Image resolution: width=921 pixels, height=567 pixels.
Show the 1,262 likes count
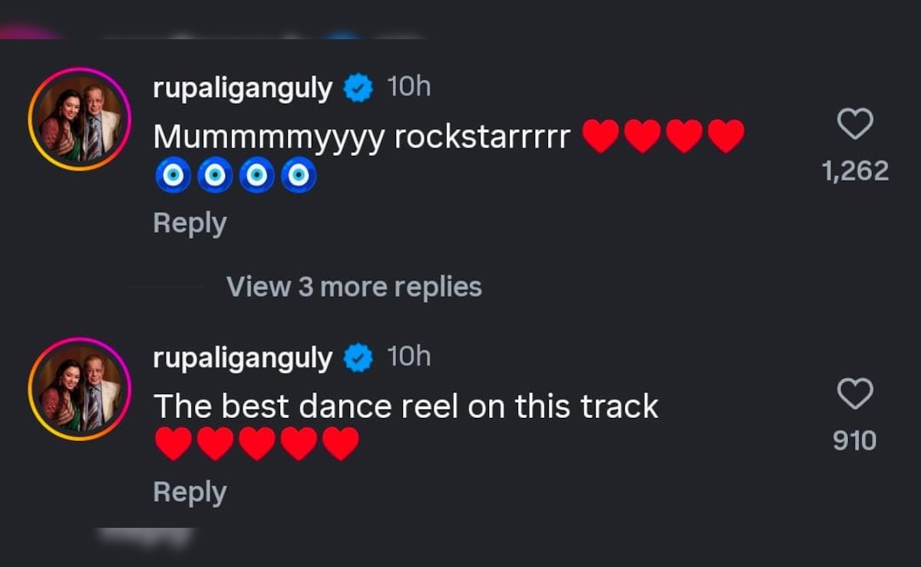point(855,171)
